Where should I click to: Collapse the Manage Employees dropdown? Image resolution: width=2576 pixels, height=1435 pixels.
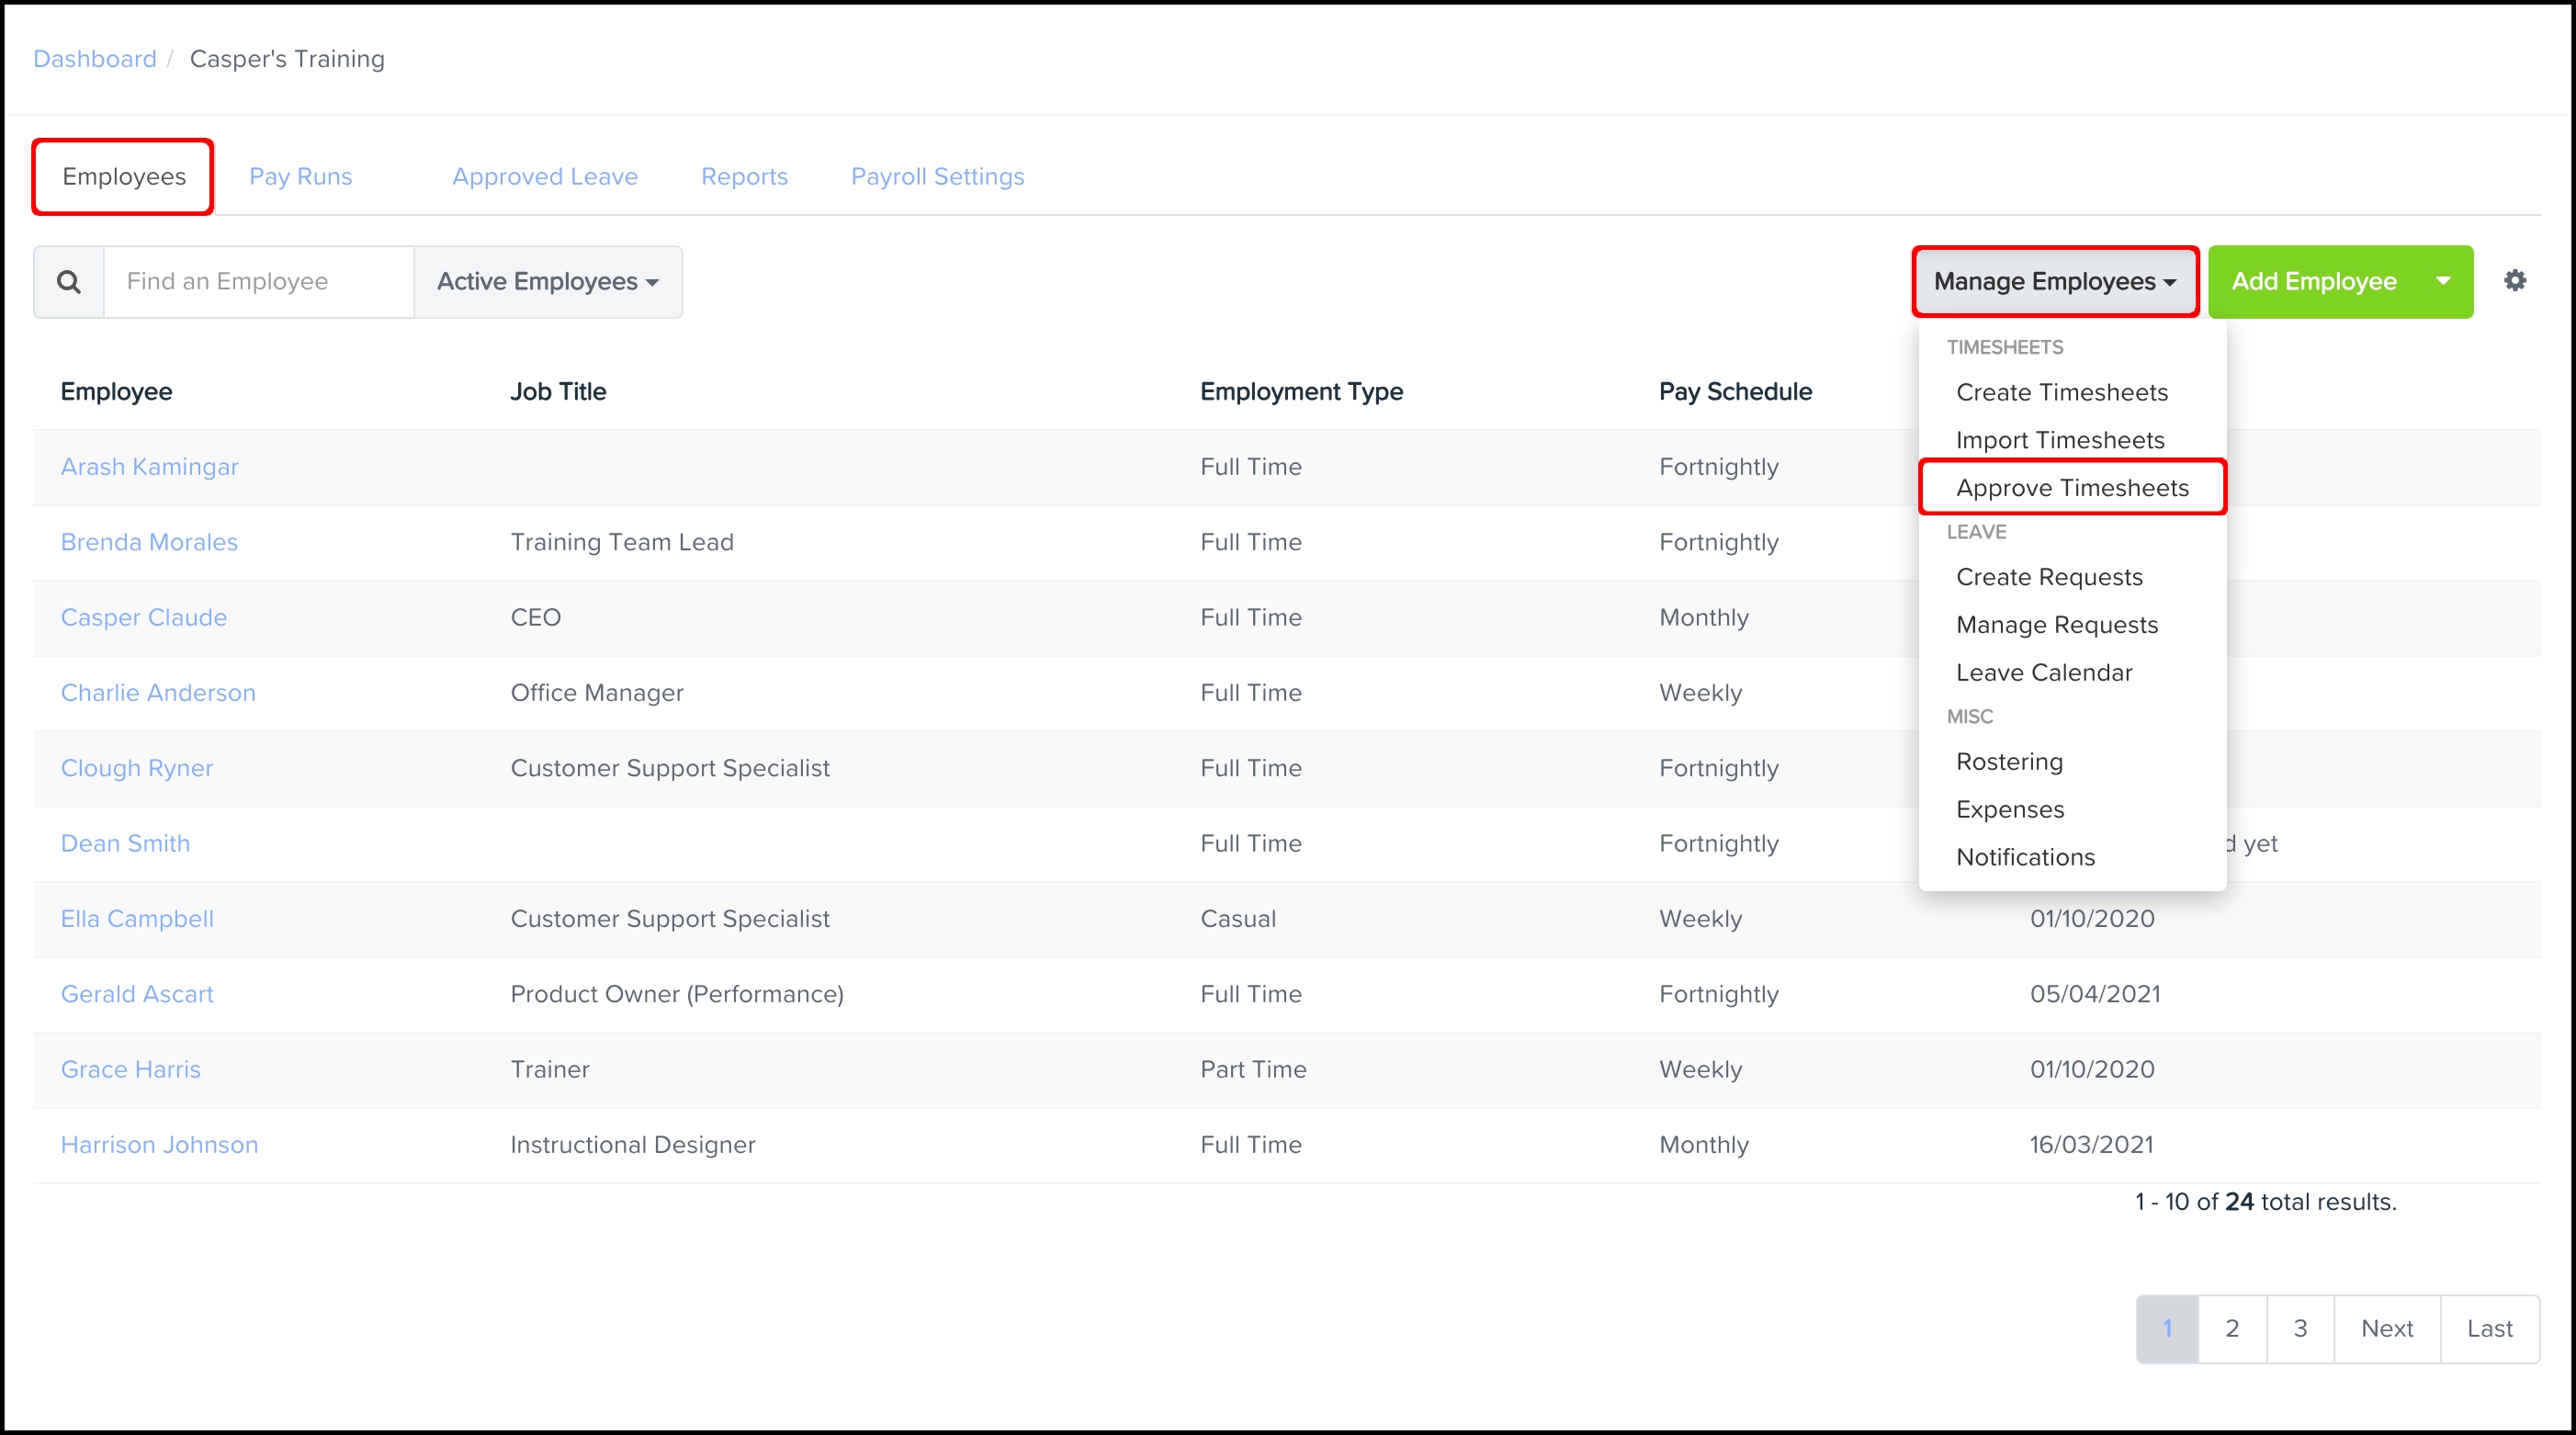2054,282
